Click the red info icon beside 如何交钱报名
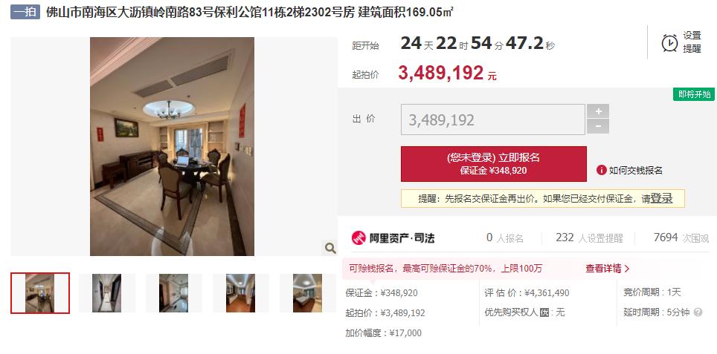The image size is (717, 354). click(x=601, y=170)
